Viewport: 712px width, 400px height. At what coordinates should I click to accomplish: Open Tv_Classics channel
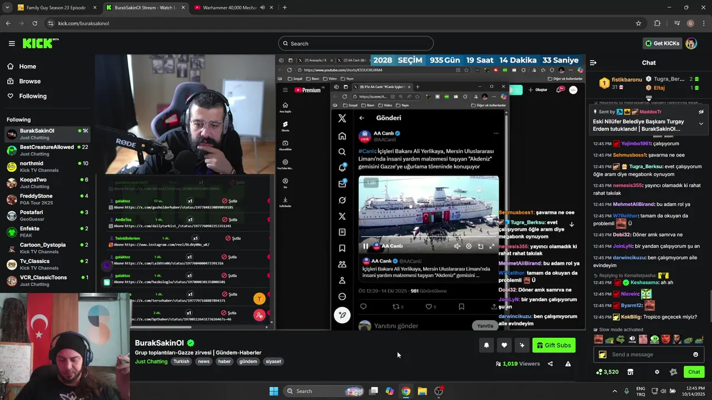(47, 264)
